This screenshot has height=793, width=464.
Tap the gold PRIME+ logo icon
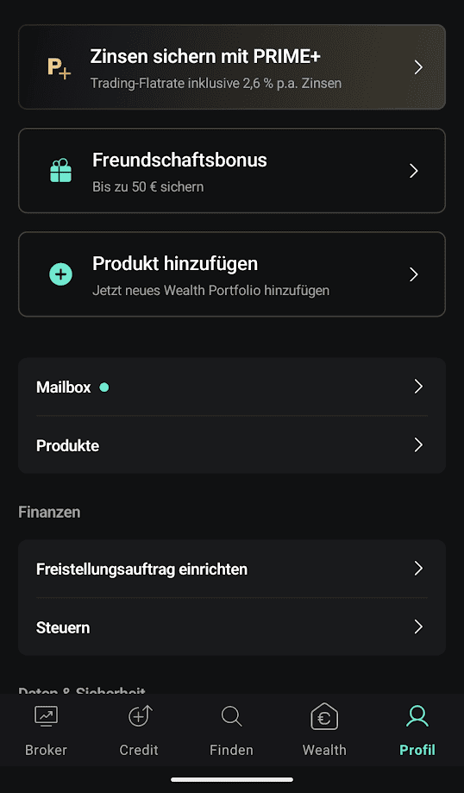click(x=60, y=68)
